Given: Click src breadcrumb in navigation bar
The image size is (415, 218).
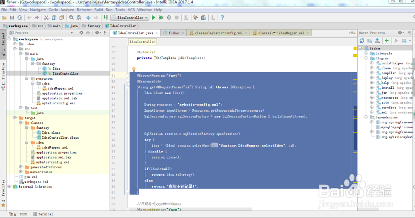Looking at the screenshot, I should [38, 26].
